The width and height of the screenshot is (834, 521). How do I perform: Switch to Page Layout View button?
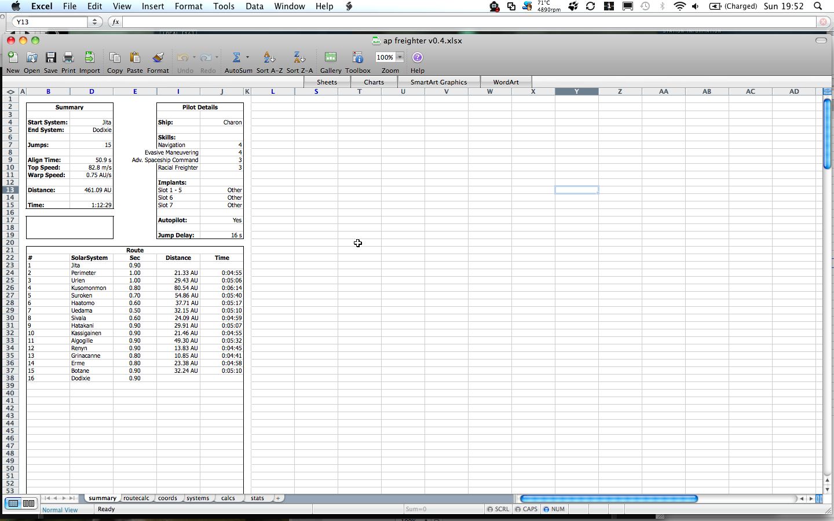[x=28, y=504]
